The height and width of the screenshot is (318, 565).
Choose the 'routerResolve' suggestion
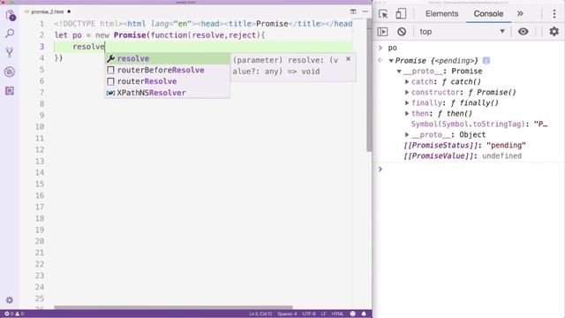point(167,81)
